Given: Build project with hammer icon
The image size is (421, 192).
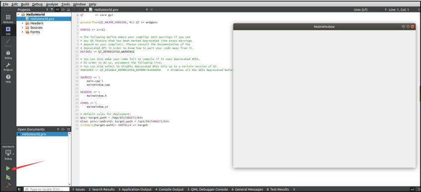Looking at the screenshot, I should click(x=8, y=186).
